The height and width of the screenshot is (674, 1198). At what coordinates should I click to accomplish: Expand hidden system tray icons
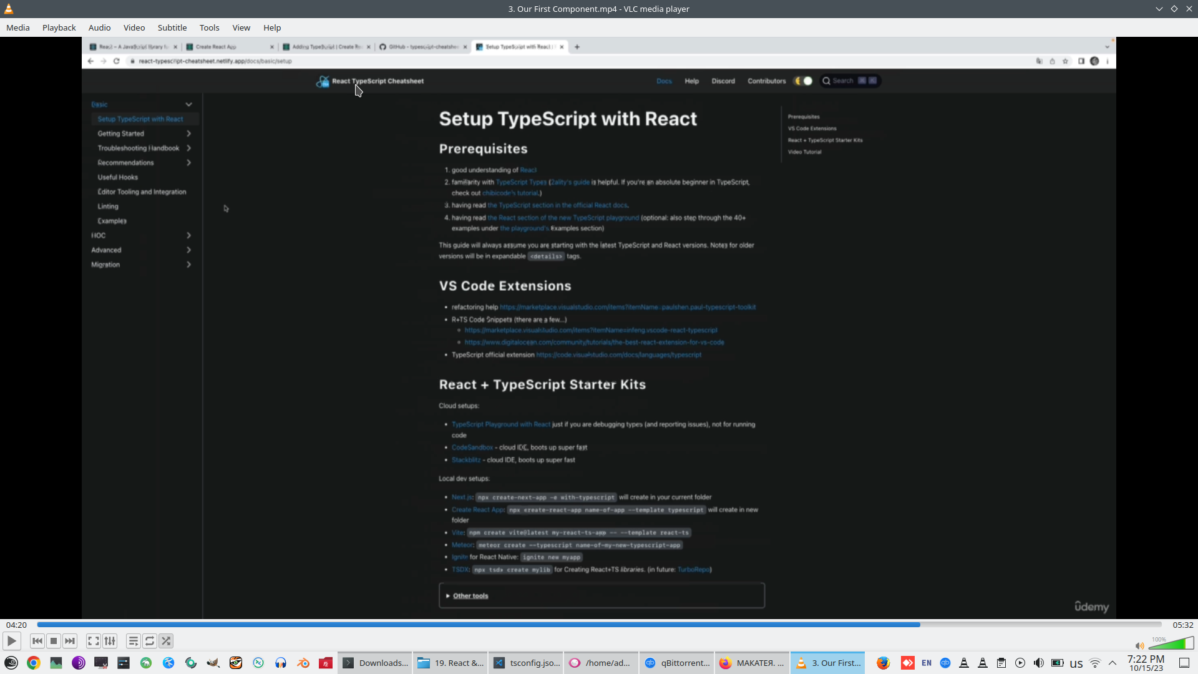(x=1113, y=663)
